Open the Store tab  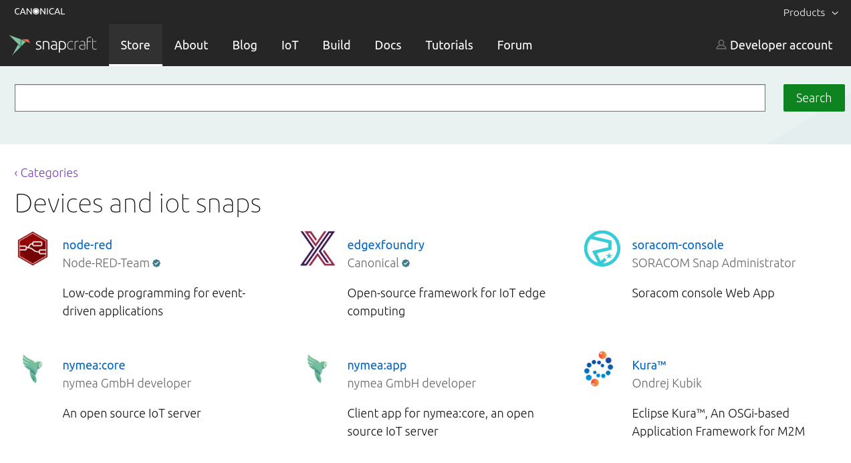136,45
